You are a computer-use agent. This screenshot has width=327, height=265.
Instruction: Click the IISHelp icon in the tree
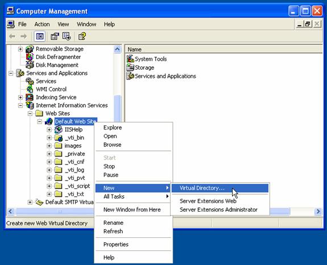tap(59, 129)
